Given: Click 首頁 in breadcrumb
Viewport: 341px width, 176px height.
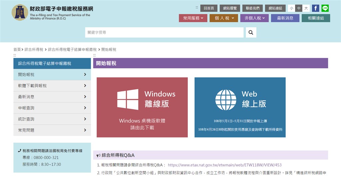Looking at the screenshot, I should coord(17,49).
